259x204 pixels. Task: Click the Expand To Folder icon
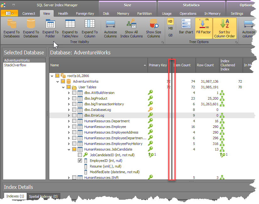coord(50,24)
